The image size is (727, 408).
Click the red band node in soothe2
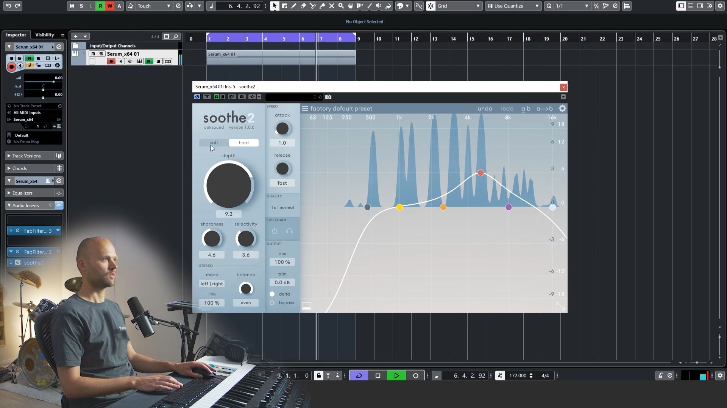point(481,173)
